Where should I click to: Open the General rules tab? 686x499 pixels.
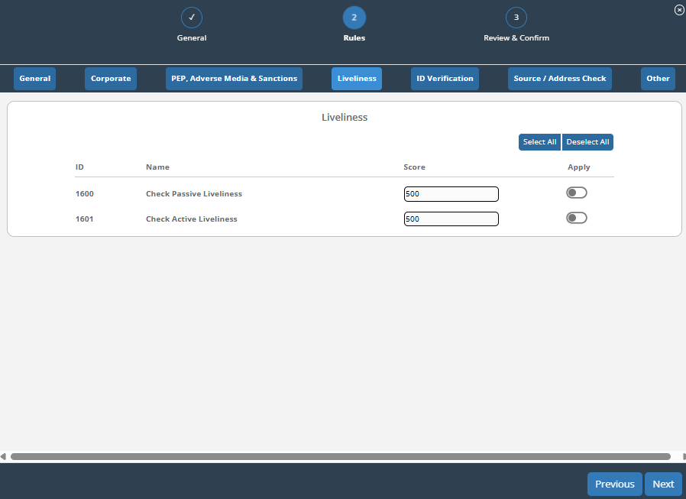[x=35, y=79]
